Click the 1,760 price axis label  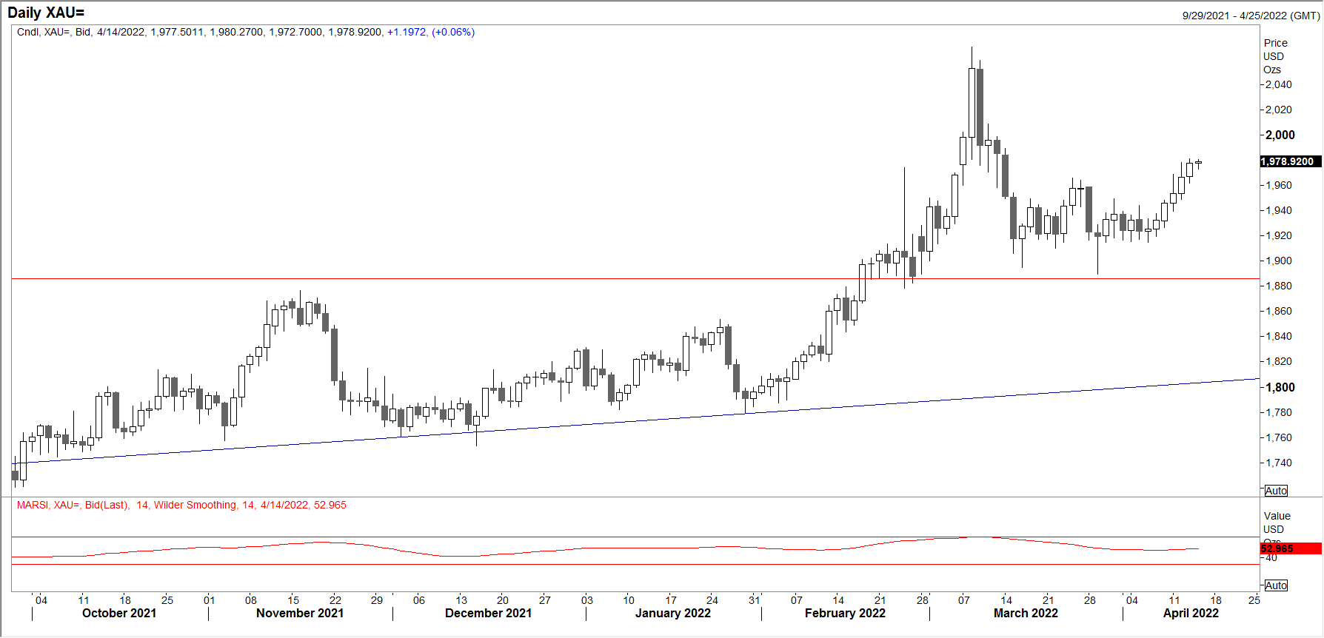[1278, 437]
